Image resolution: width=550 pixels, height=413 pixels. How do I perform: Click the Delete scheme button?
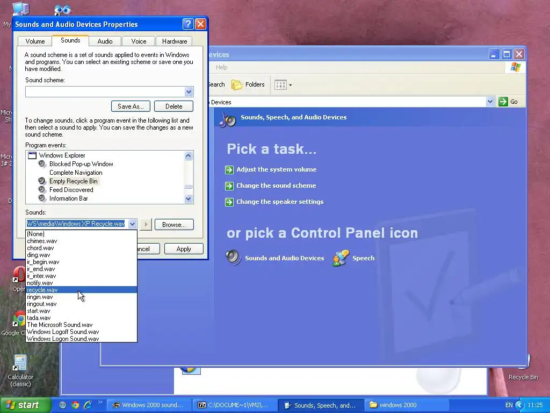[173, 106]
